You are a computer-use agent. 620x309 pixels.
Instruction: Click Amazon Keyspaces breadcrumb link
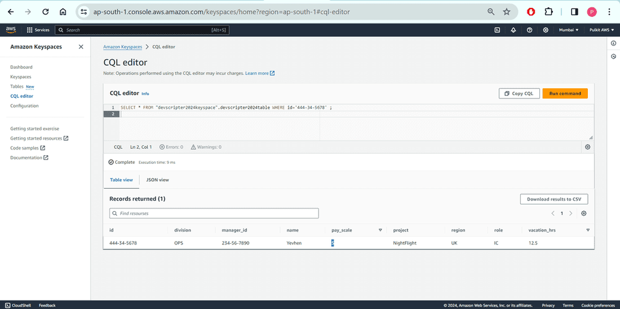click(x=122, y=47)
